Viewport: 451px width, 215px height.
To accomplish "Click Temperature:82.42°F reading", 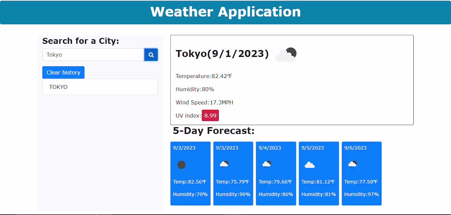I will pos(204,76).
